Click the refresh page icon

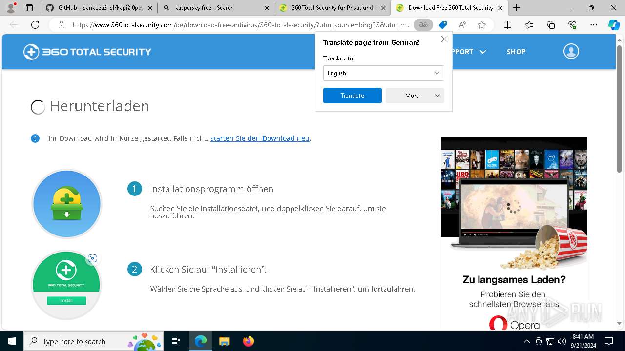[35, 25]
